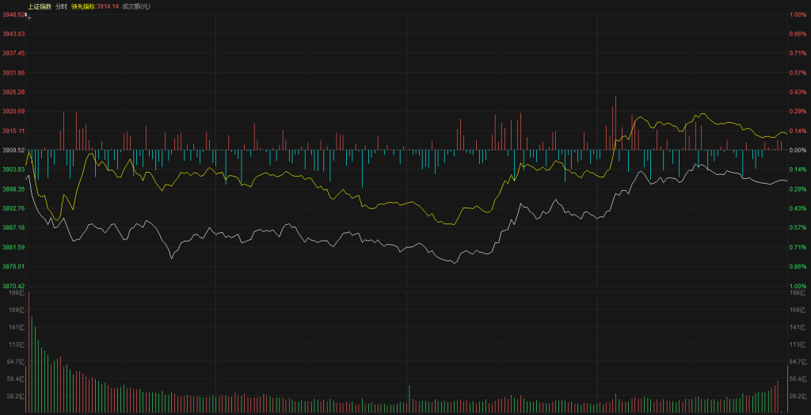This screenshot has height=415, width=811.
Task: Click the 0.00% label on right axis
Action: (x=797, y=150)
